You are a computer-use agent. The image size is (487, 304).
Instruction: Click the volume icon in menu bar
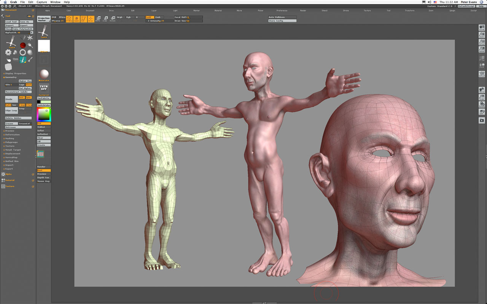pyautogui.click(x=429, y=2)
